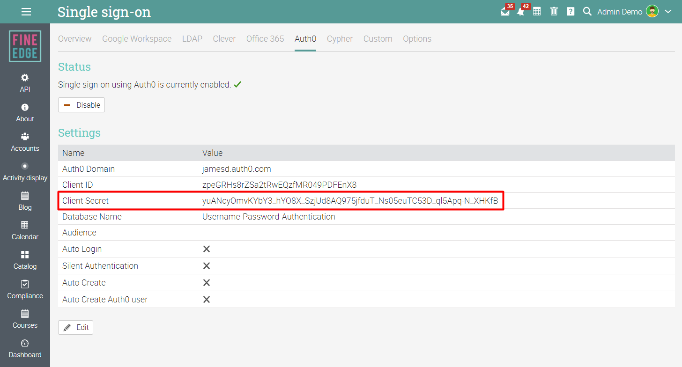
Task: Click the Admin Demo avatar
Action: [x=652, y=12]
